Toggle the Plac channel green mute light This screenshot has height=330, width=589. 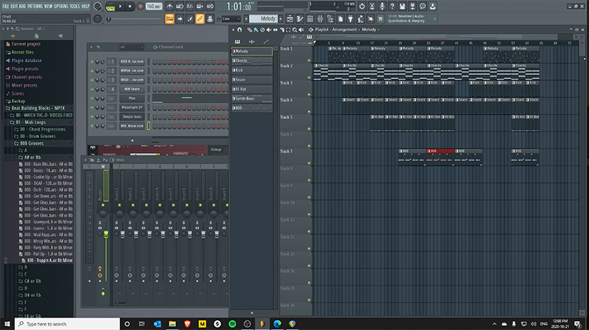[x=91, y=97]
